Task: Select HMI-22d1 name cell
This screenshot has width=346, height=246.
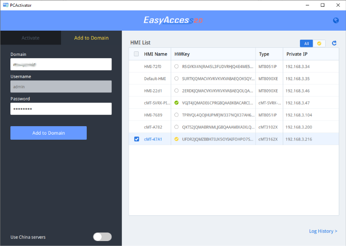Action: [153, 91]
